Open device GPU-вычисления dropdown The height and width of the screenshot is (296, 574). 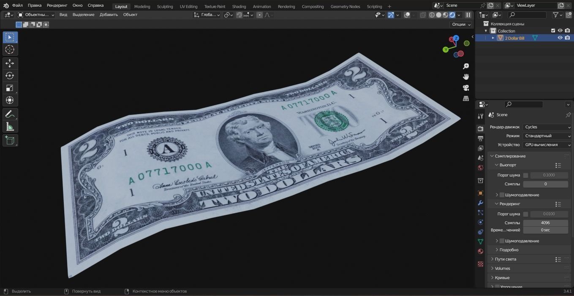point(547,145)
